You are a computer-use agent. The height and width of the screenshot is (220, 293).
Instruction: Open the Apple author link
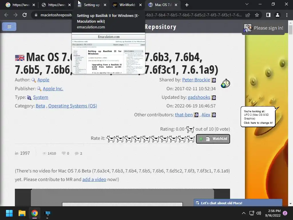pyautogui.click(x=43, y=80)
